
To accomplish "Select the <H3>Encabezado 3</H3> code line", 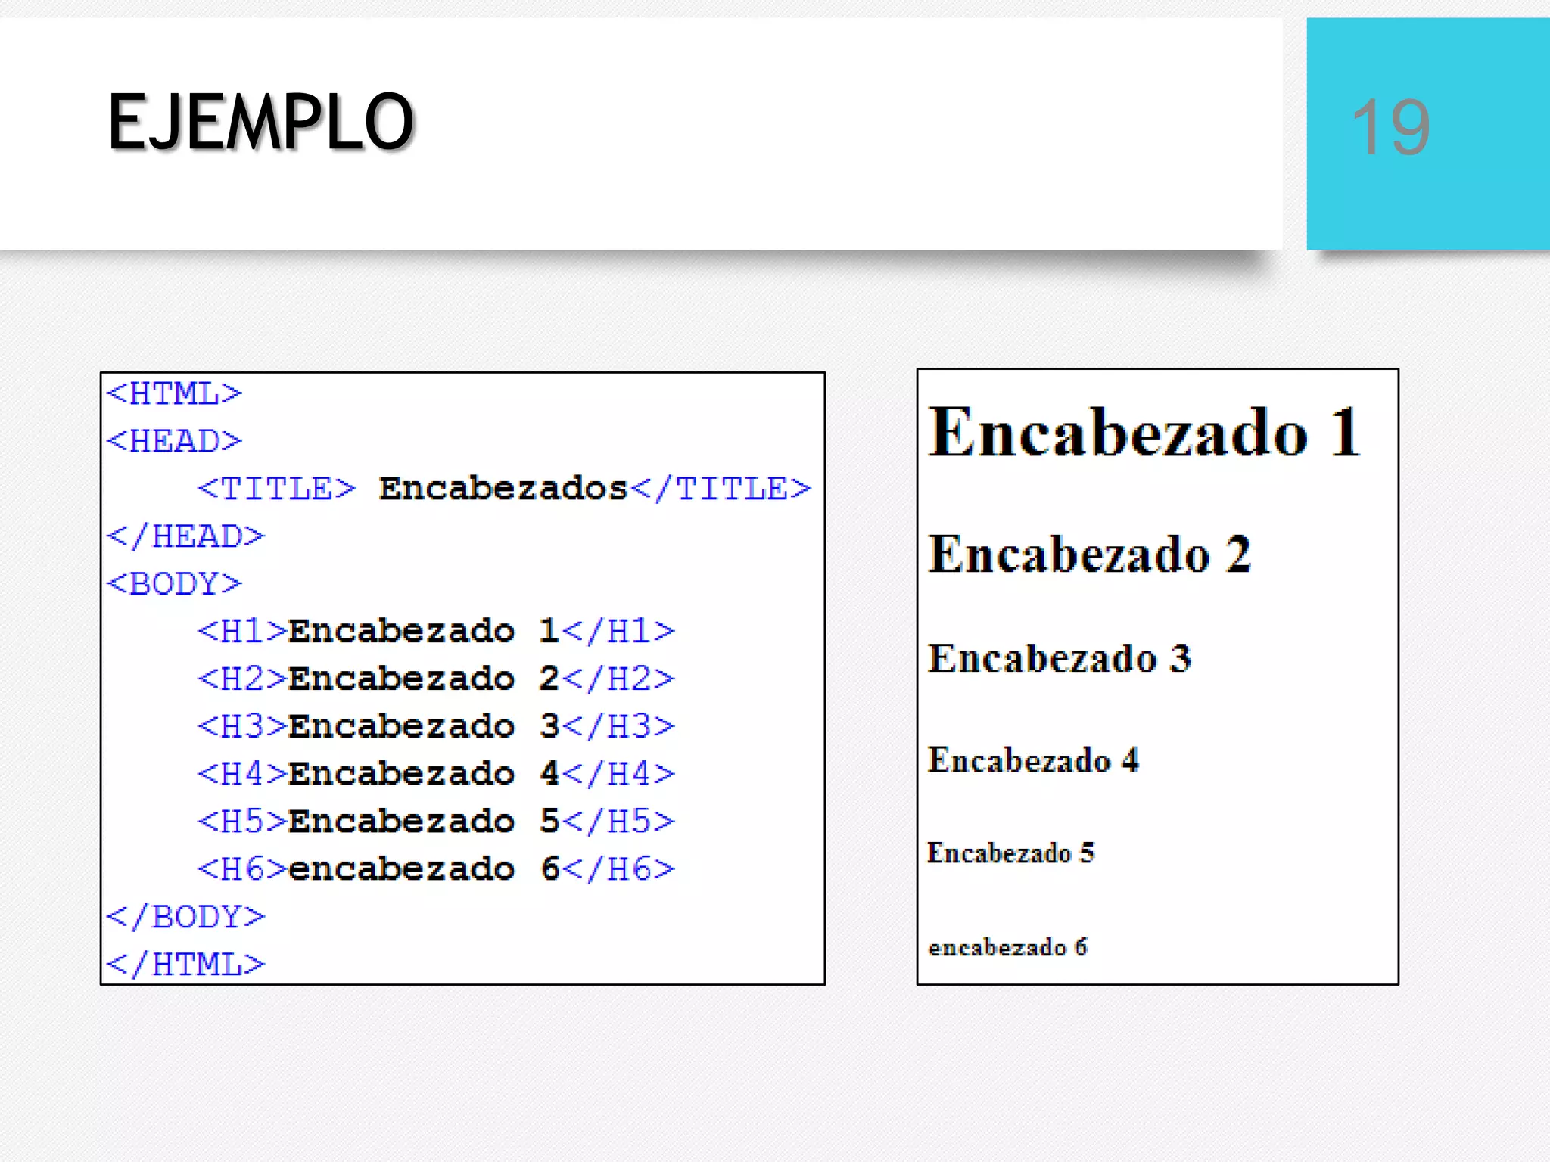I will [436, 726].
